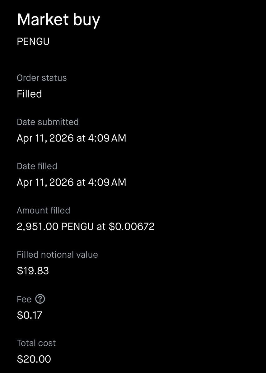Select the Apr 11, 2026 date submitted value
The height and width of the screenshot is (373, 266).
point(45,138)
